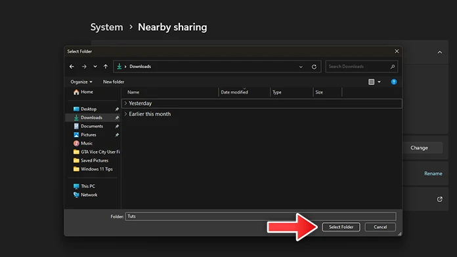Expand the Yesterday group
The image size is (457, 257).
125,104
